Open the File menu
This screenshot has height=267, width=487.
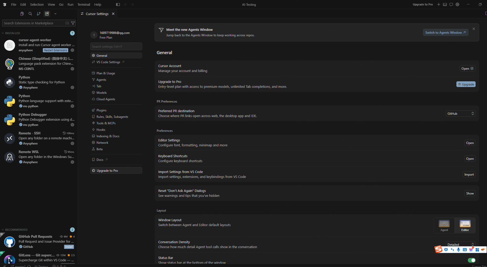click(14, 4)
